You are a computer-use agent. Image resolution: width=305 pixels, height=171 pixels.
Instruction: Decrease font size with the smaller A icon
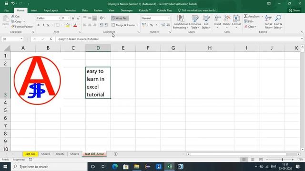tap(78, 18)
